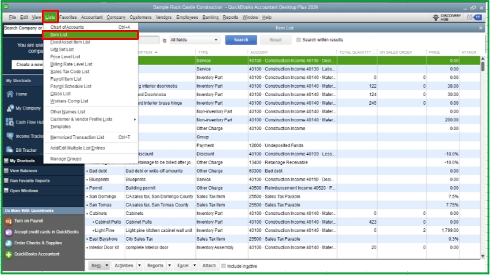
Task: Click the Attach button at bottom
Action: click(209, 266)
